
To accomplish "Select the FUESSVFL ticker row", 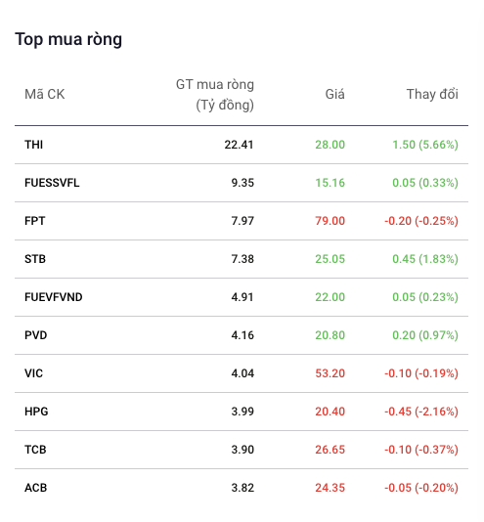I will [x=242, y=183].
